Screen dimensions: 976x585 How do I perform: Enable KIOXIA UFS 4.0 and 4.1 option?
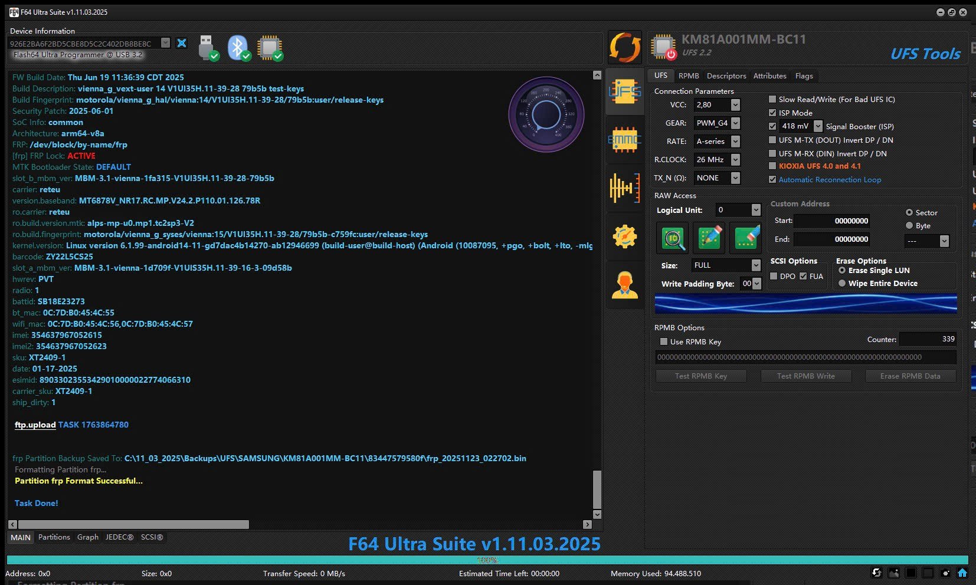(x=772, y=166)
